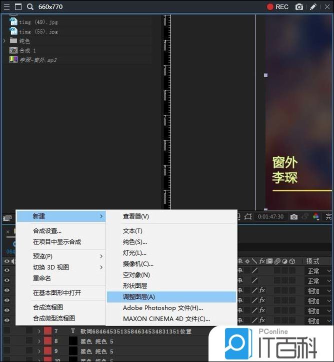Close the capture toolbar with the X
The image size is (334, 362).
pyautogui.click(x=327, y=7)
